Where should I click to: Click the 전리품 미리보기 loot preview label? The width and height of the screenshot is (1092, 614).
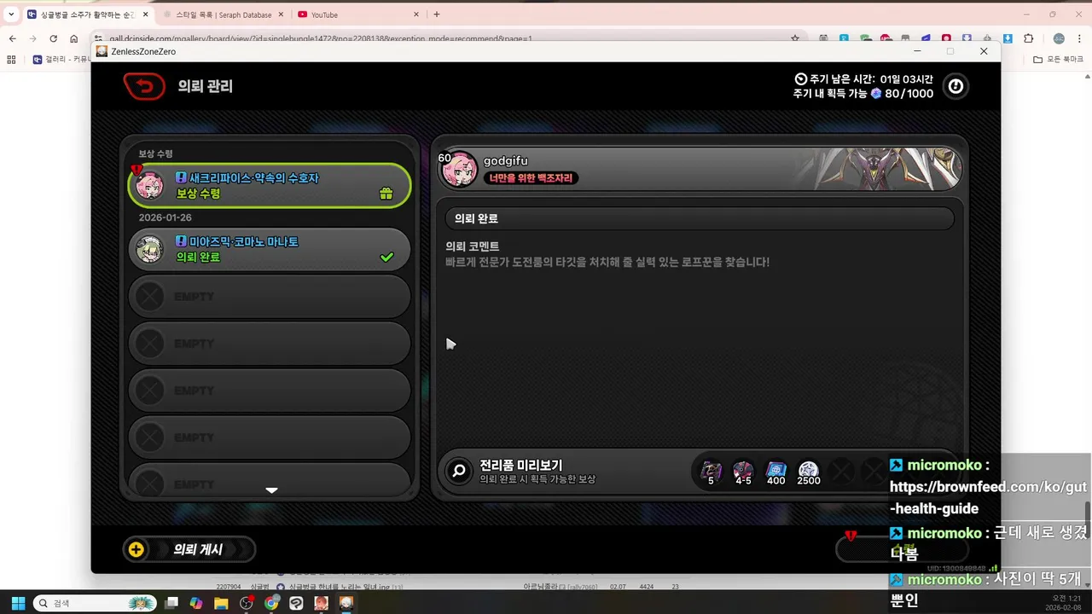(520, 466)
